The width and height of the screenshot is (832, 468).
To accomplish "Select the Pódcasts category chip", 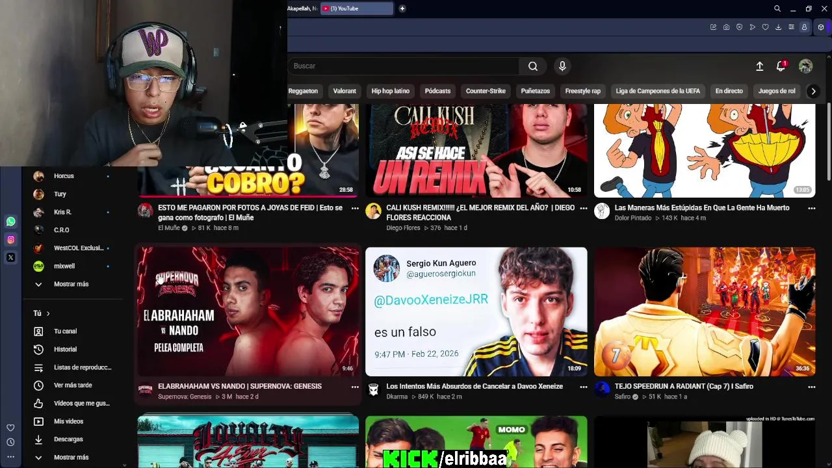I will [437, 91].
